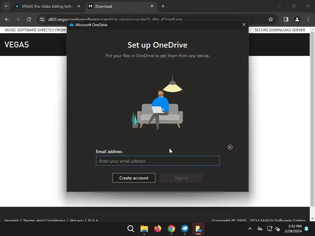Screen dimensions: 315x236
Task: Switch to Chrome in taskbar
Action: coord(171,229)
